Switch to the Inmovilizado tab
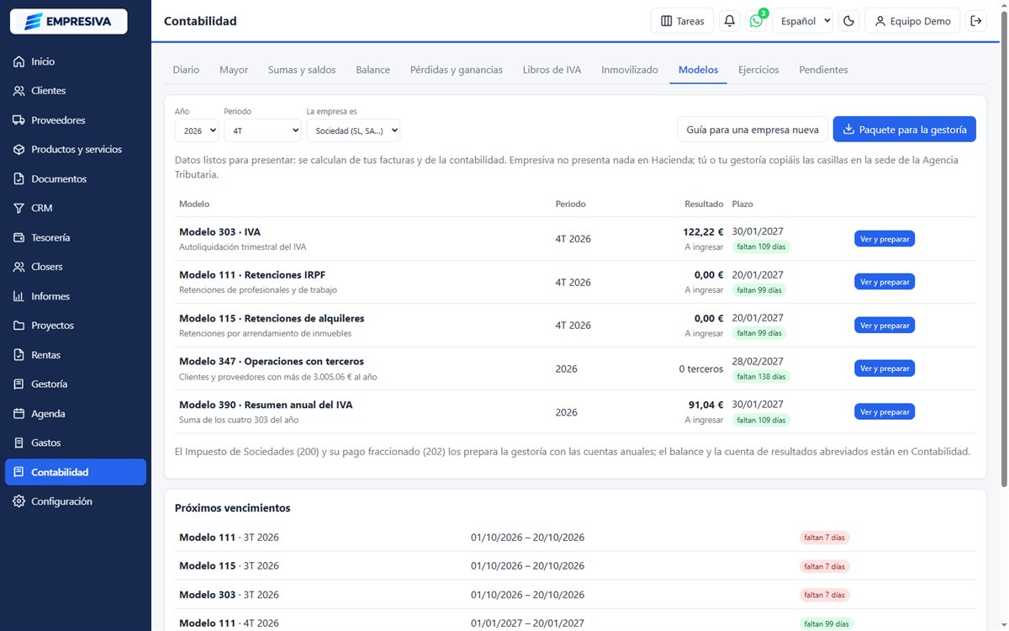 point(630,70)
